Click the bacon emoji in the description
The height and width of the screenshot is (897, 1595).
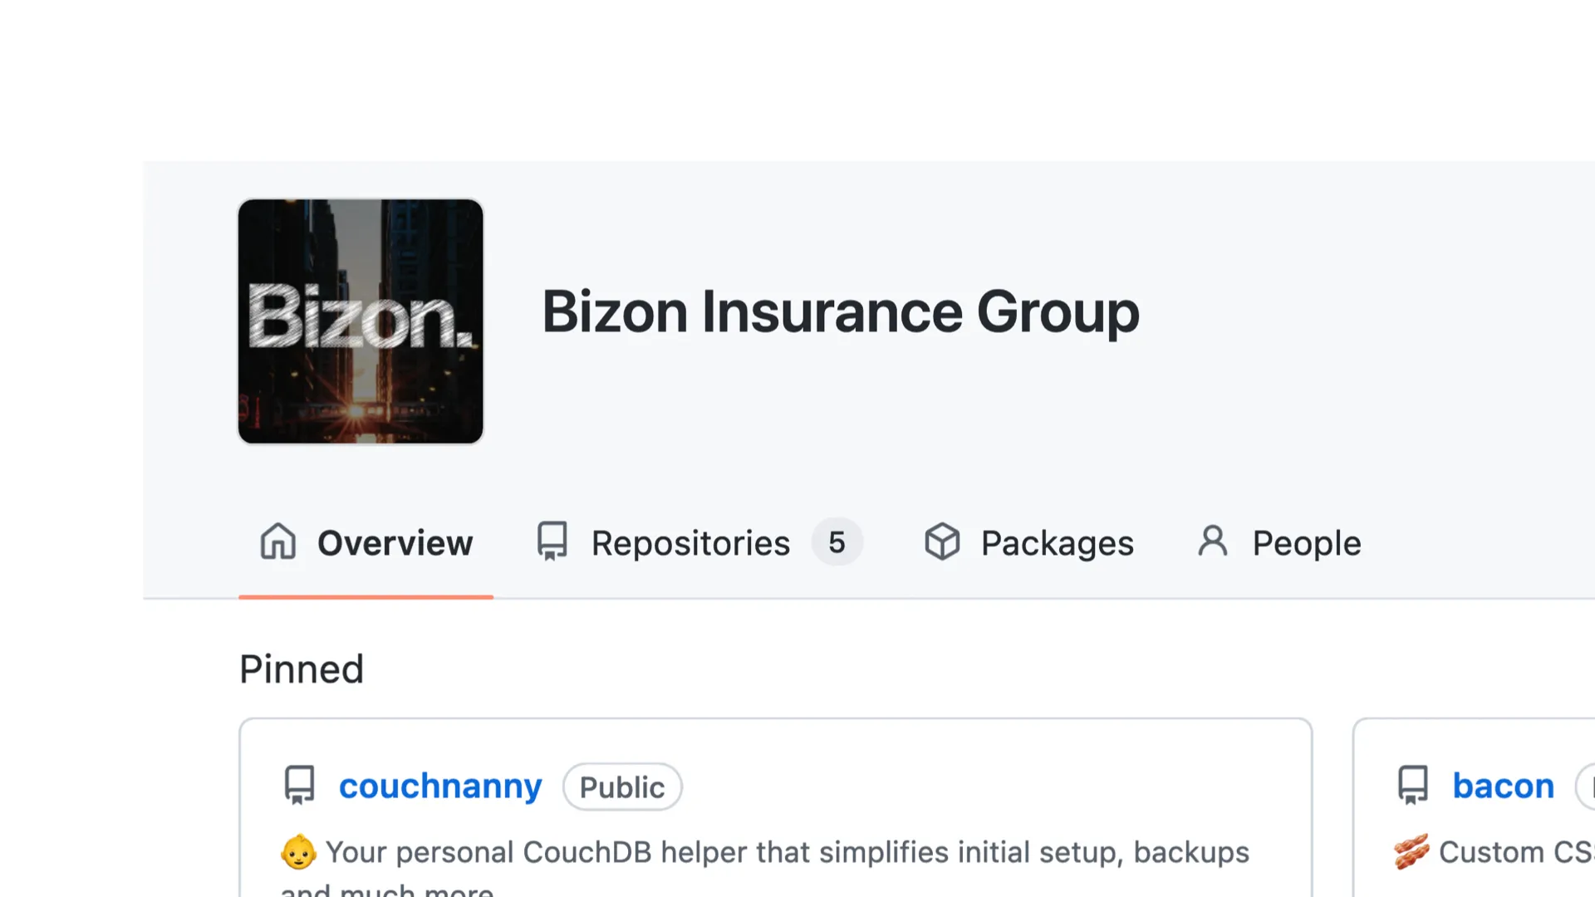pyautogui.click(x=1411, y=852)
